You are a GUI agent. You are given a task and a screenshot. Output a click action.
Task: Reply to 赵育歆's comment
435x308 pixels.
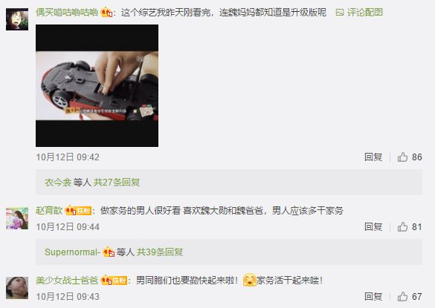373,227
